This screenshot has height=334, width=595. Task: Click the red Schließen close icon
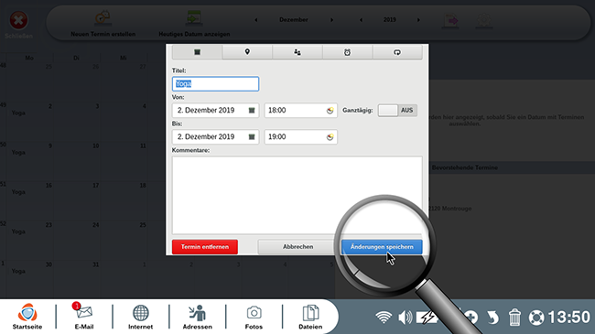[18, 20]
